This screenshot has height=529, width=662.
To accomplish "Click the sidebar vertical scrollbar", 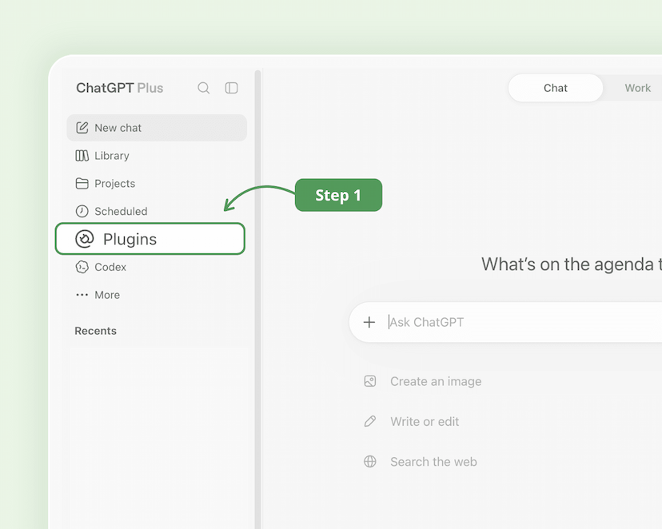I will 257,300.
